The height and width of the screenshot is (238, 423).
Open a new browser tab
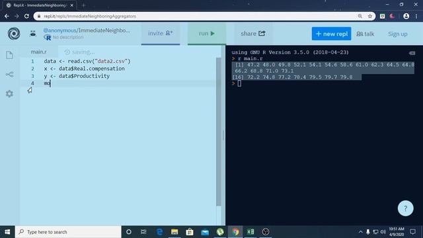[x=83, y=5]
